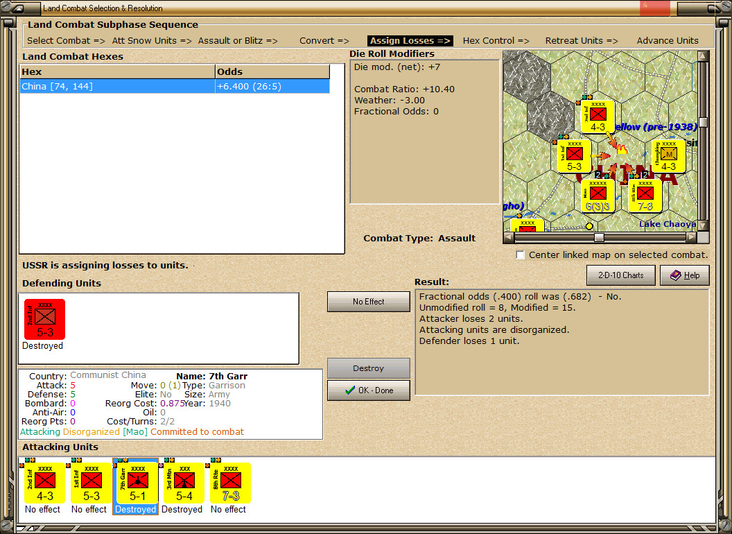Select the 7th Garr 5-1 attacking unit
Screen dimensions: 732x534
(x=137, y=483)
